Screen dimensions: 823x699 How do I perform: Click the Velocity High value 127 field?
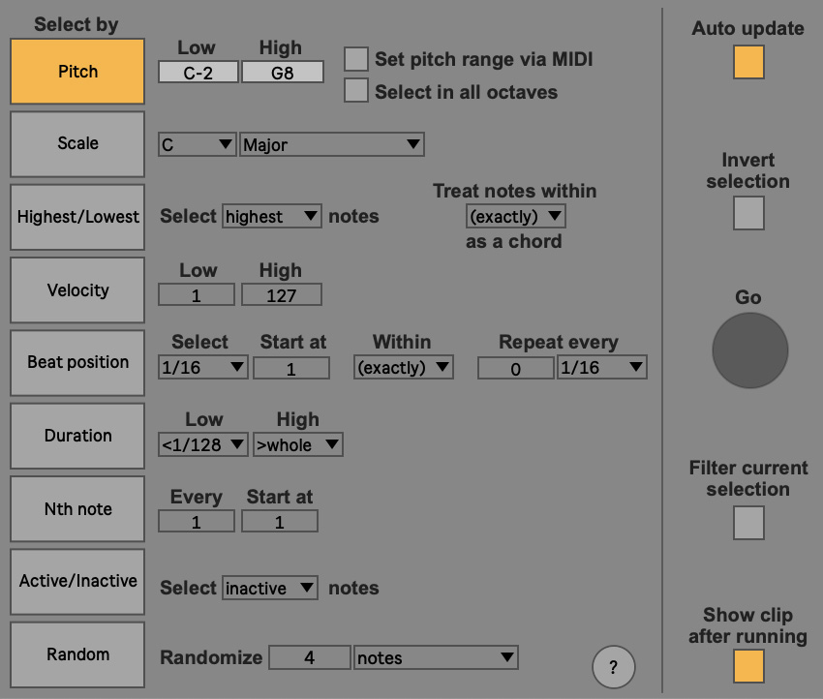(281, 295)
